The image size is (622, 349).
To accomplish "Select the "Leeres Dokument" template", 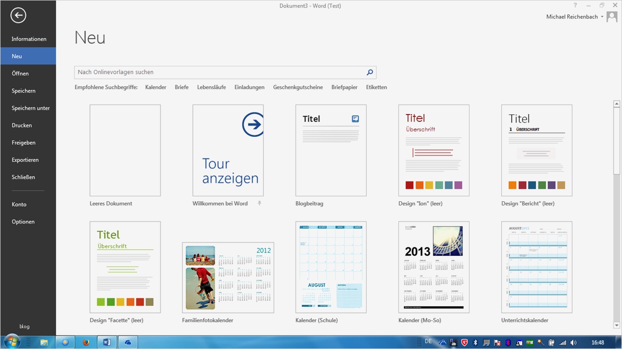I will pyautogui.click(x=125, y=150).
